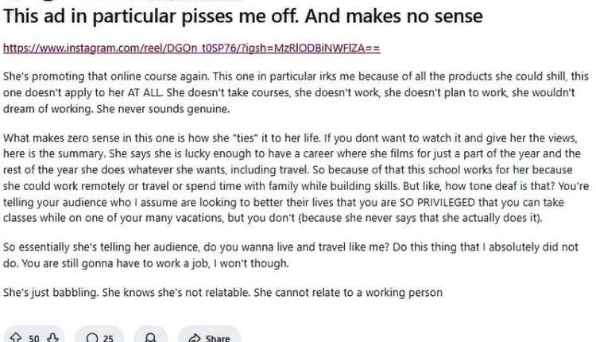Click the 50 vote score number
The width and height of the screenshot is (596, 342).
coord(34,338)
